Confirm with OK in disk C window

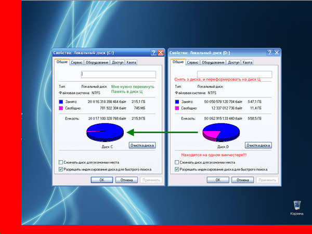pyautogui.click(x=102, y=180)
